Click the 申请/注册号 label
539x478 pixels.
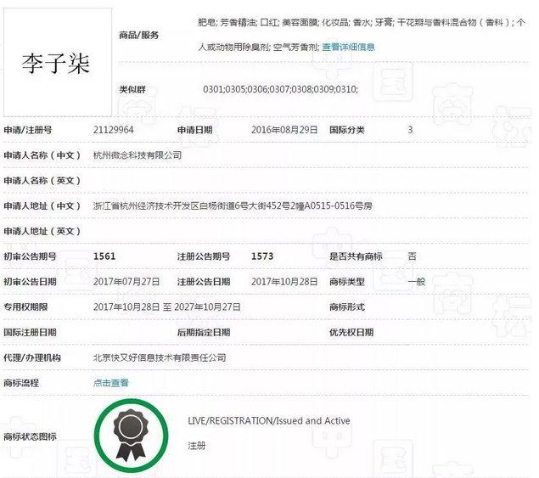coord(28,130)
